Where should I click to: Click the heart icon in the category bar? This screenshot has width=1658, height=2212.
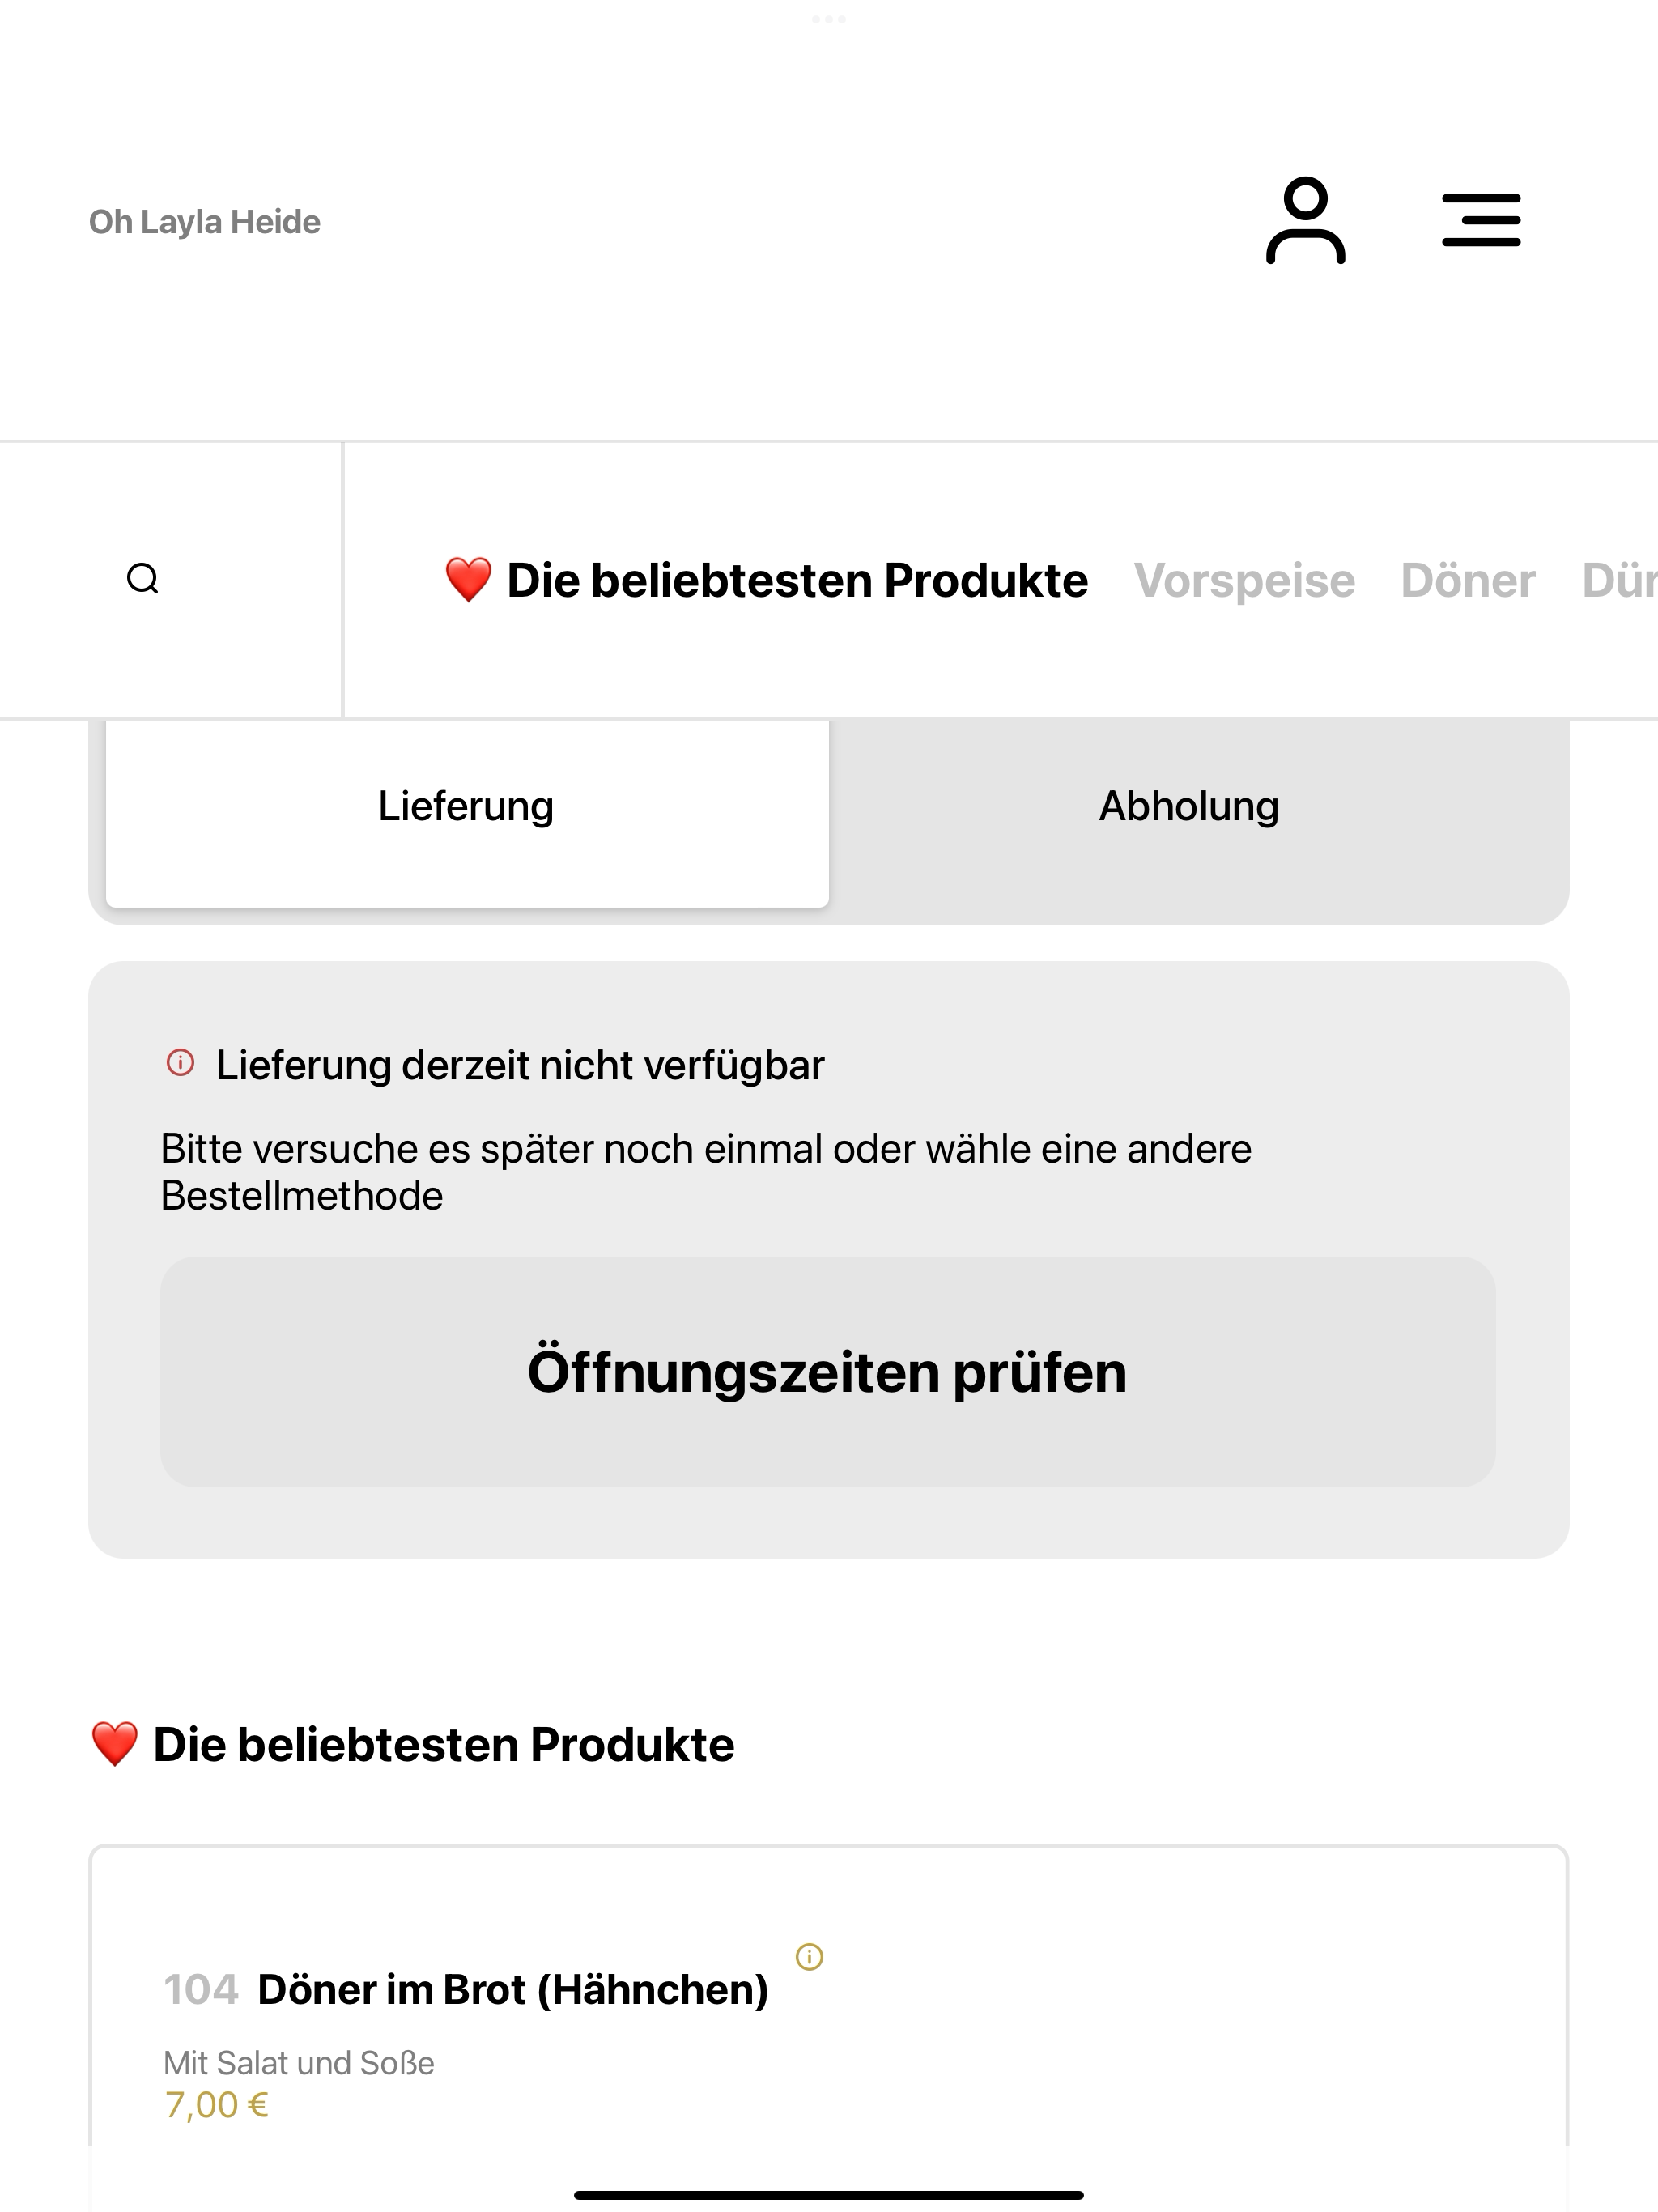[x=468, y=580]
